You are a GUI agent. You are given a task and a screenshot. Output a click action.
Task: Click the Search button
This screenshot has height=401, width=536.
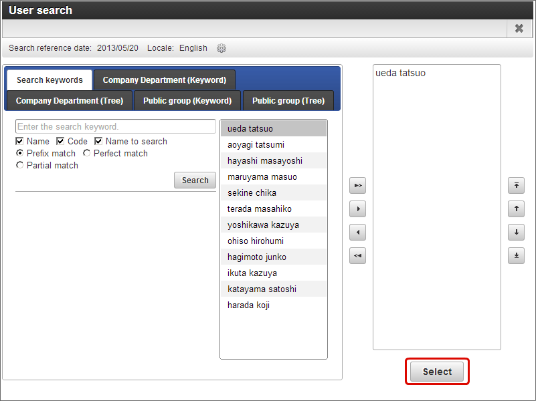[x=195, y=180]
